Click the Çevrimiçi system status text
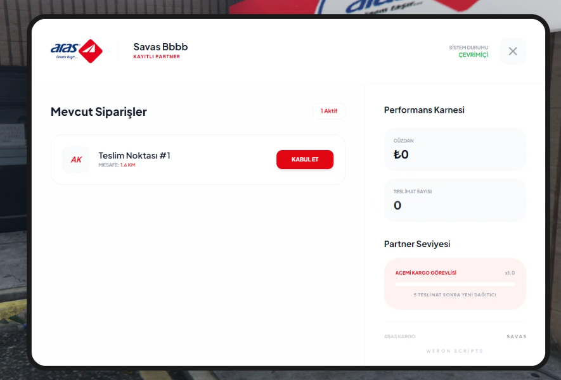The width and height of the screenshot is (561, 380). coord(473,54)
